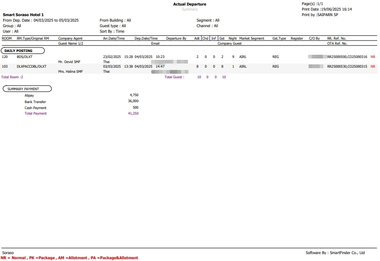Click guest name Mr. Devid SMF
The height and width of the screenshot is (261, 380).
click(x=70, y=62)
